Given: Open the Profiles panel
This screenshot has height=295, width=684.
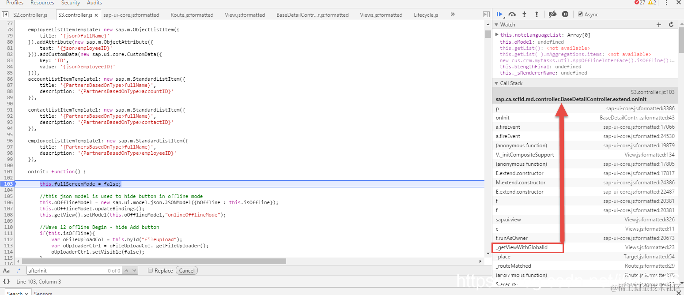Looking at the screenshot, I should [x=15, y=3].
